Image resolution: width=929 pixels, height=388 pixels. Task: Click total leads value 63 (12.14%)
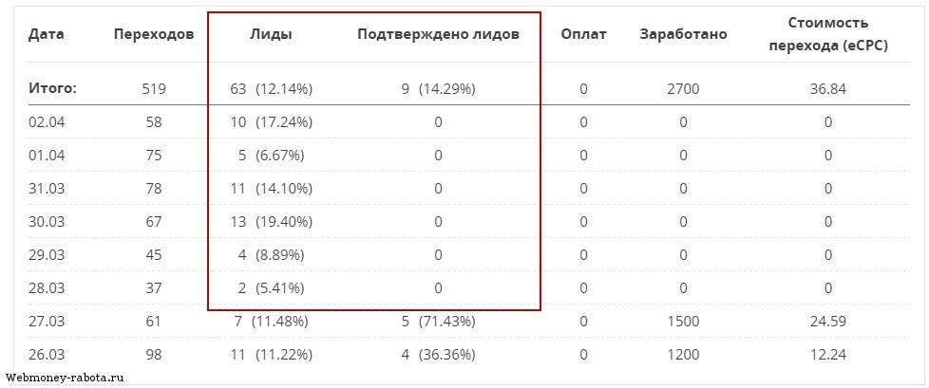271,89
